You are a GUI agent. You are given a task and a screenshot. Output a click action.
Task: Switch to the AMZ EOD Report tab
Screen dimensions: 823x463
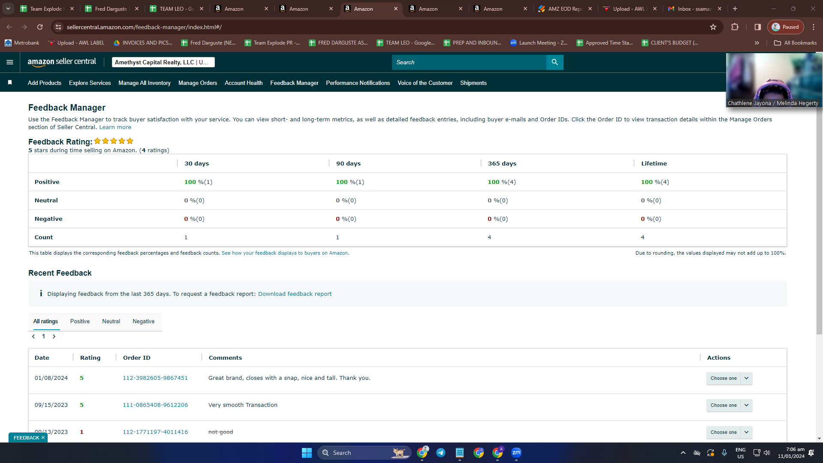[x=565, y=9]
